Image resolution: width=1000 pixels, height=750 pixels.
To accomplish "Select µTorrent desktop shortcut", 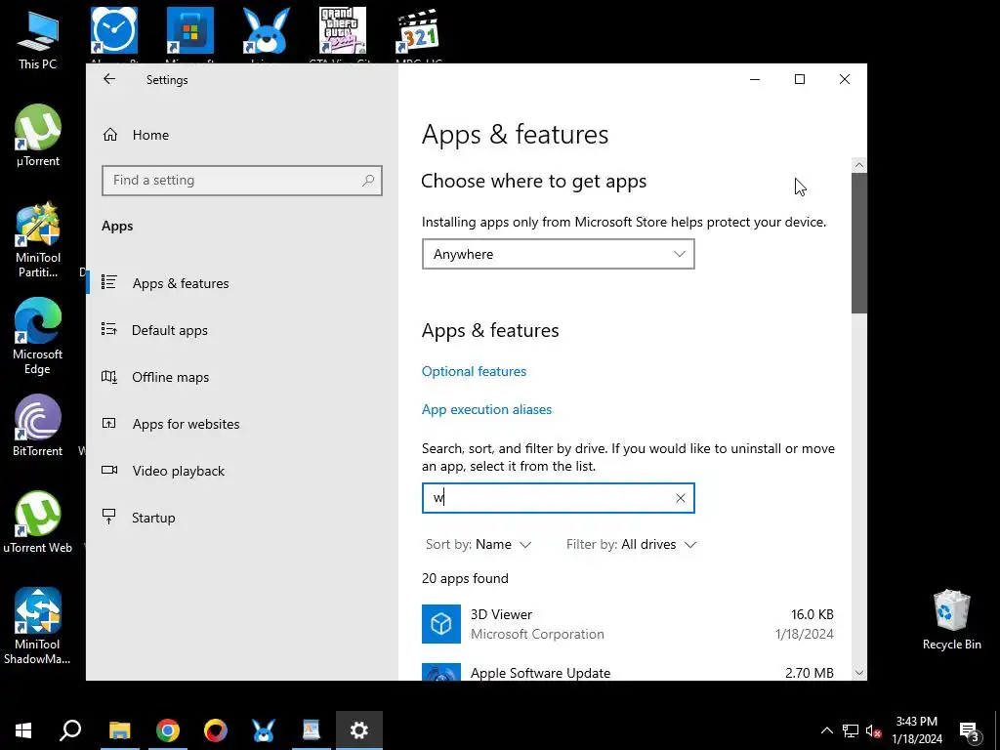I will pyautogui.click(x=38, y=135).
